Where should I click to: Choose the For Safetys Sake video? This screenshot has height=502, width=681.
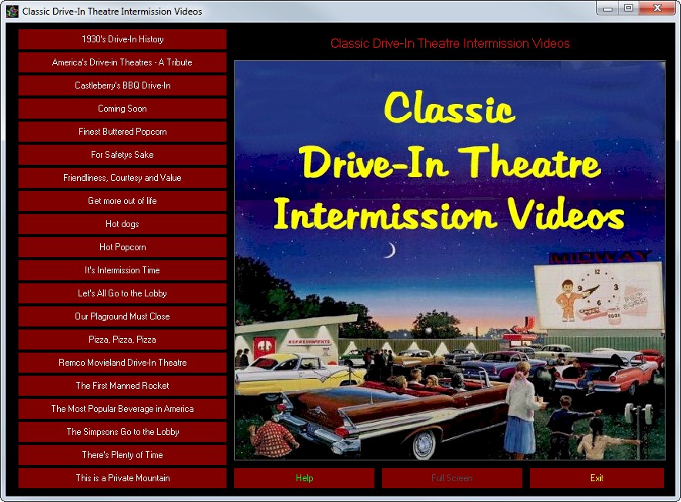(122, 155)
